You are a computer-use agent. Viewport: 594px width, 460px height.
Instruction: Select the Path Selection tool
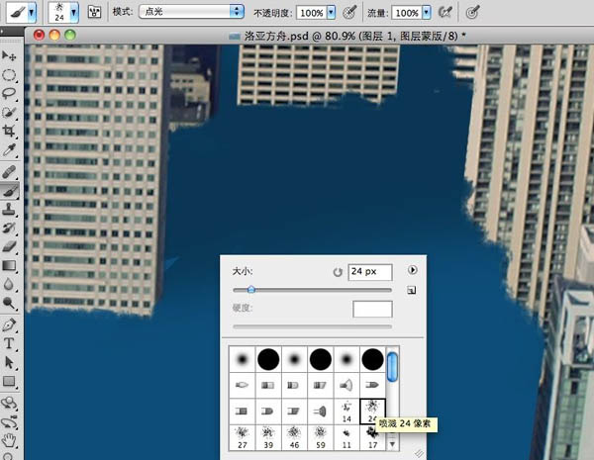pos(9,362)
